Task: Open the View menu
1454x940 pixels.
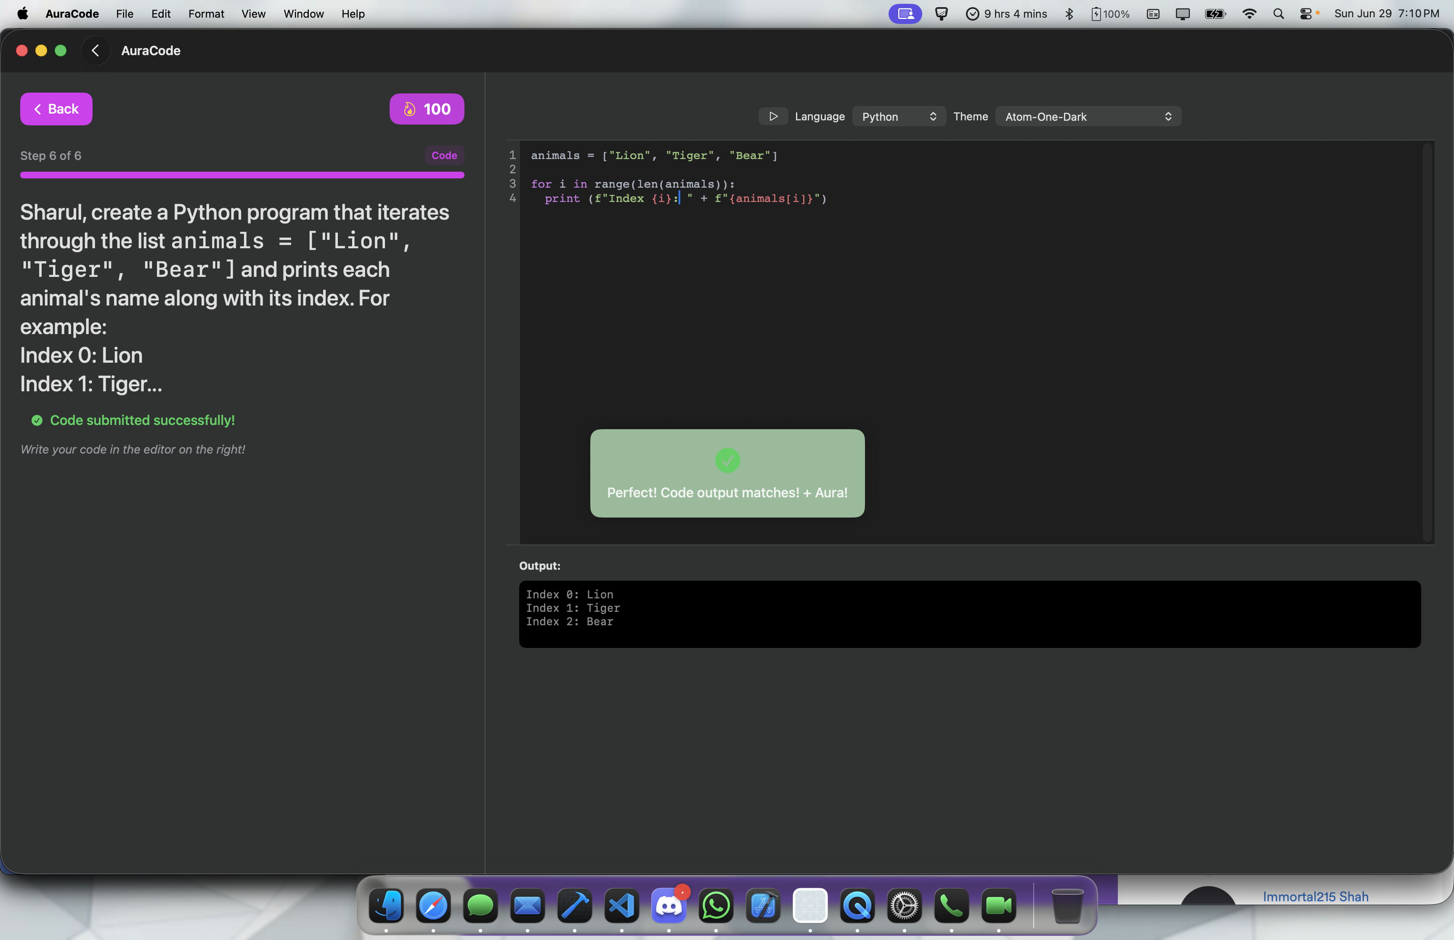Action: click(x=253, y=13)
